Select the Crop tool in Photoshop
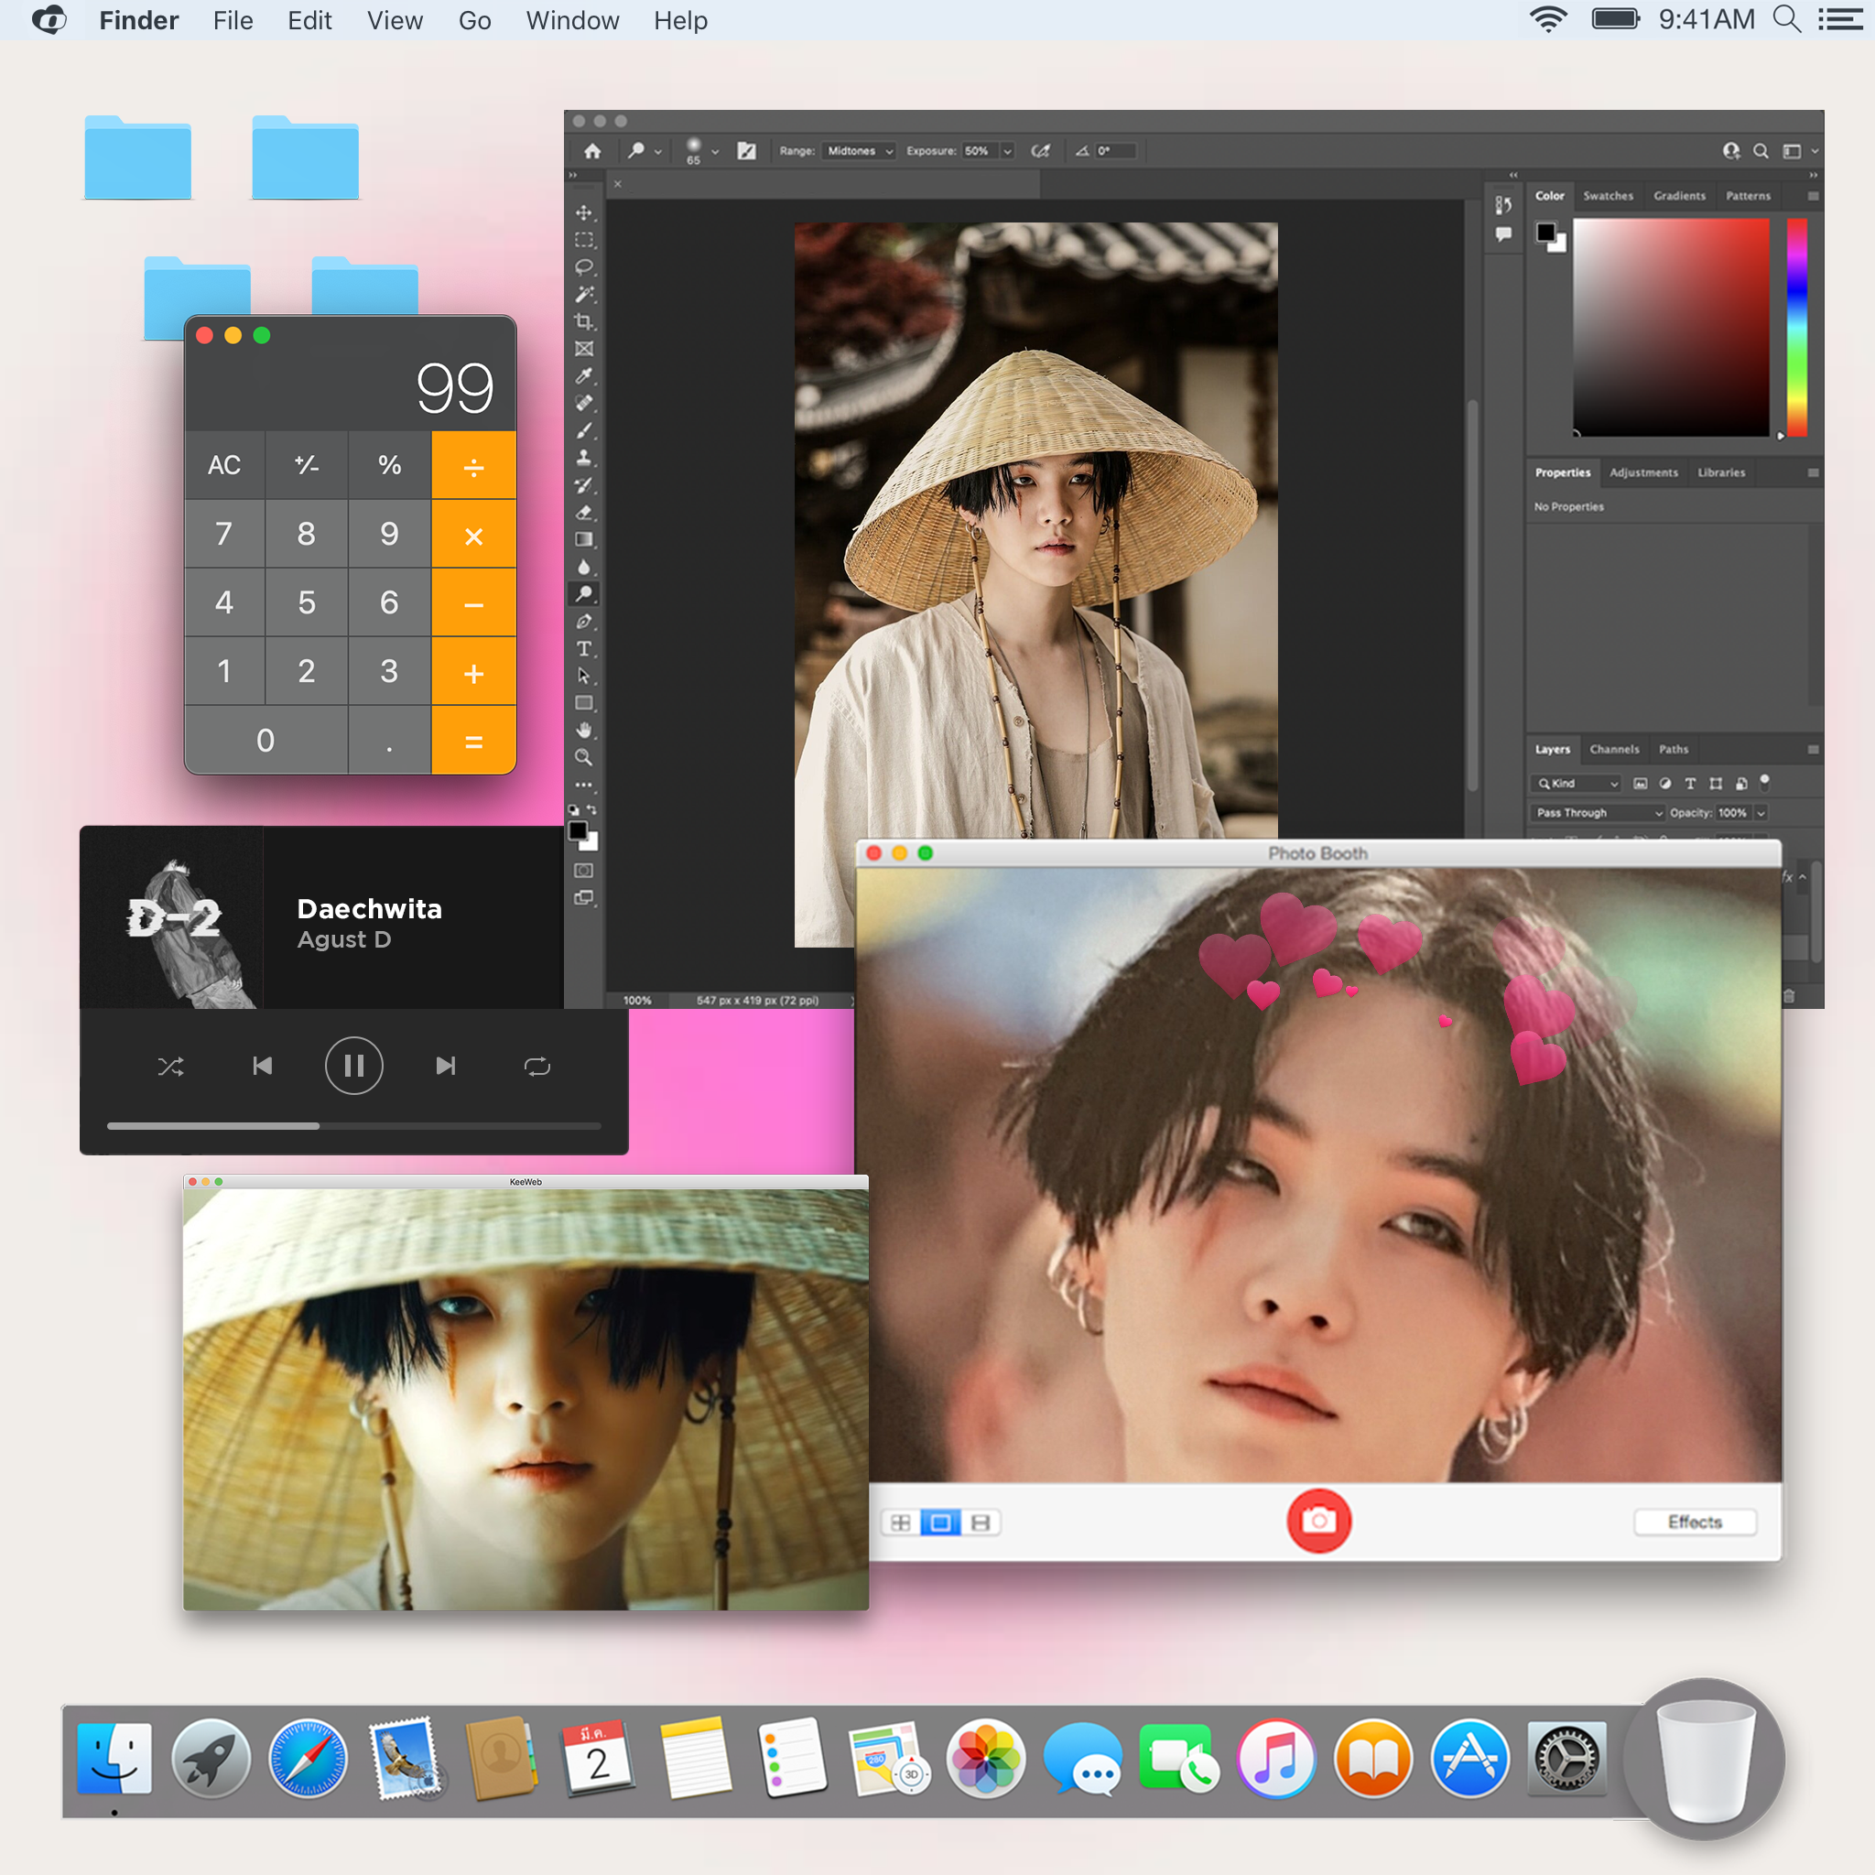Image resolution: width=1875 pixels, height=1875 pixels. point(583,321)
